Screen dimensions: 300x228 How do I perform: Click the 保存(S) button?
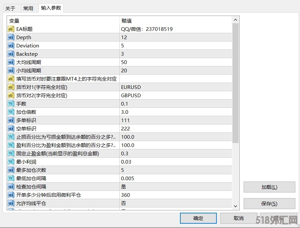269,204
